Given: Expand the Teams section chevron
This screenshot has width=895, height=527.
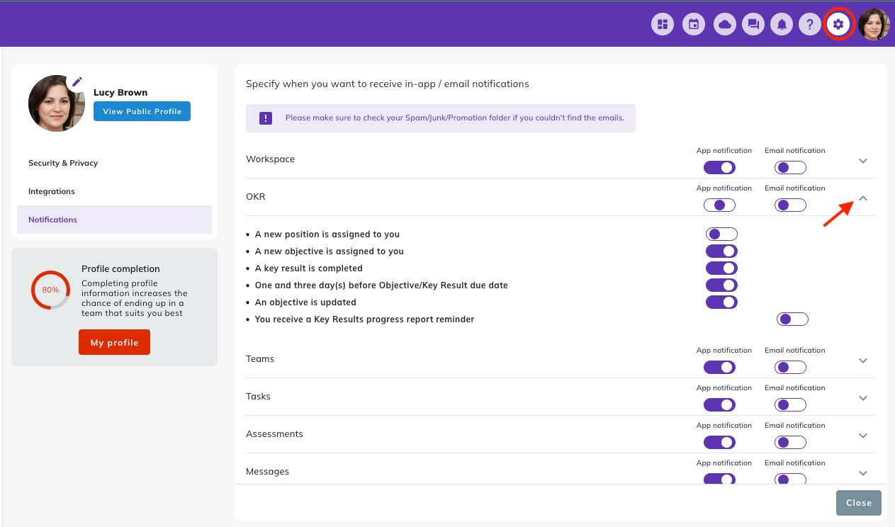Looking at the screenshot, I should coord(863,361).
